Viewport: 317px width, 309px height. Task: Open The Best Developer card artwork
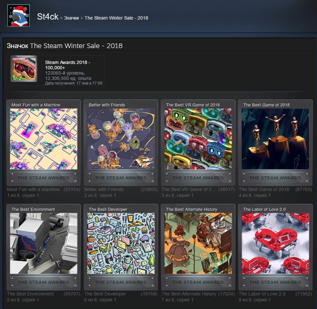pos(121,243)
